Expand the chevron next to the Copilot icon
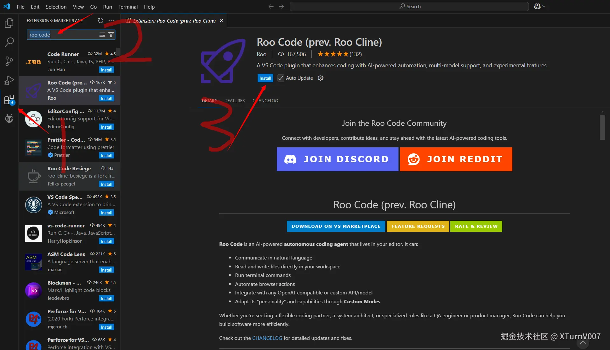The width and height of the screenshot is (610, 350). 543,6
